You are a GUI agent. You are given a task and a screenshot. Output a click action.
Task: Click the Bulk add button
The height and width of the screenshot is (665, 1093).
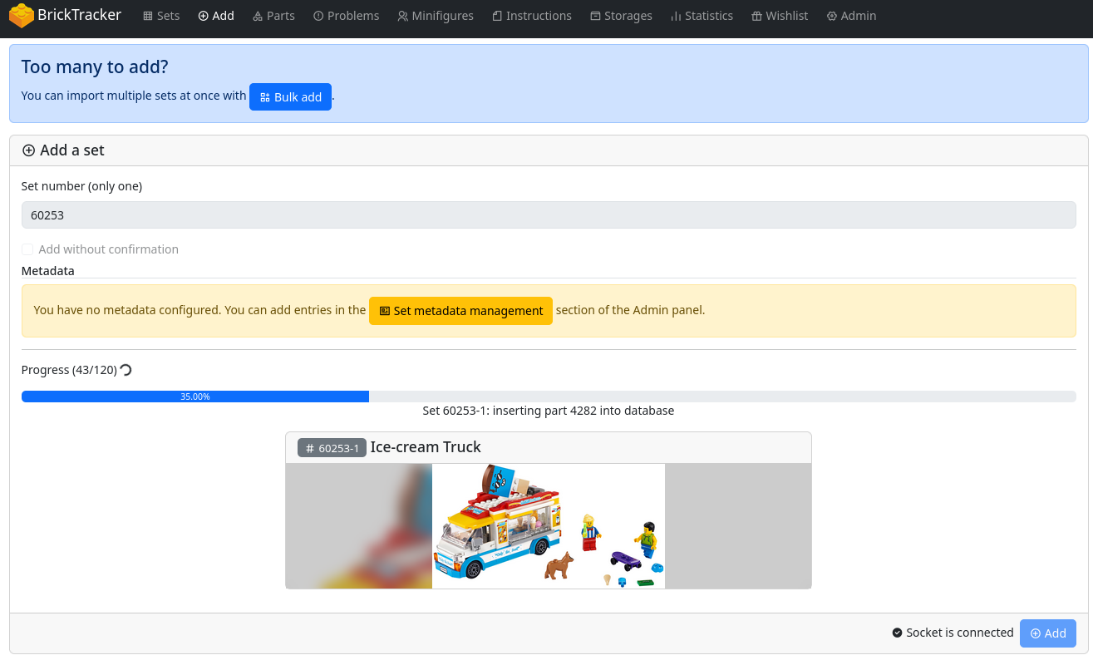point(290,97)
